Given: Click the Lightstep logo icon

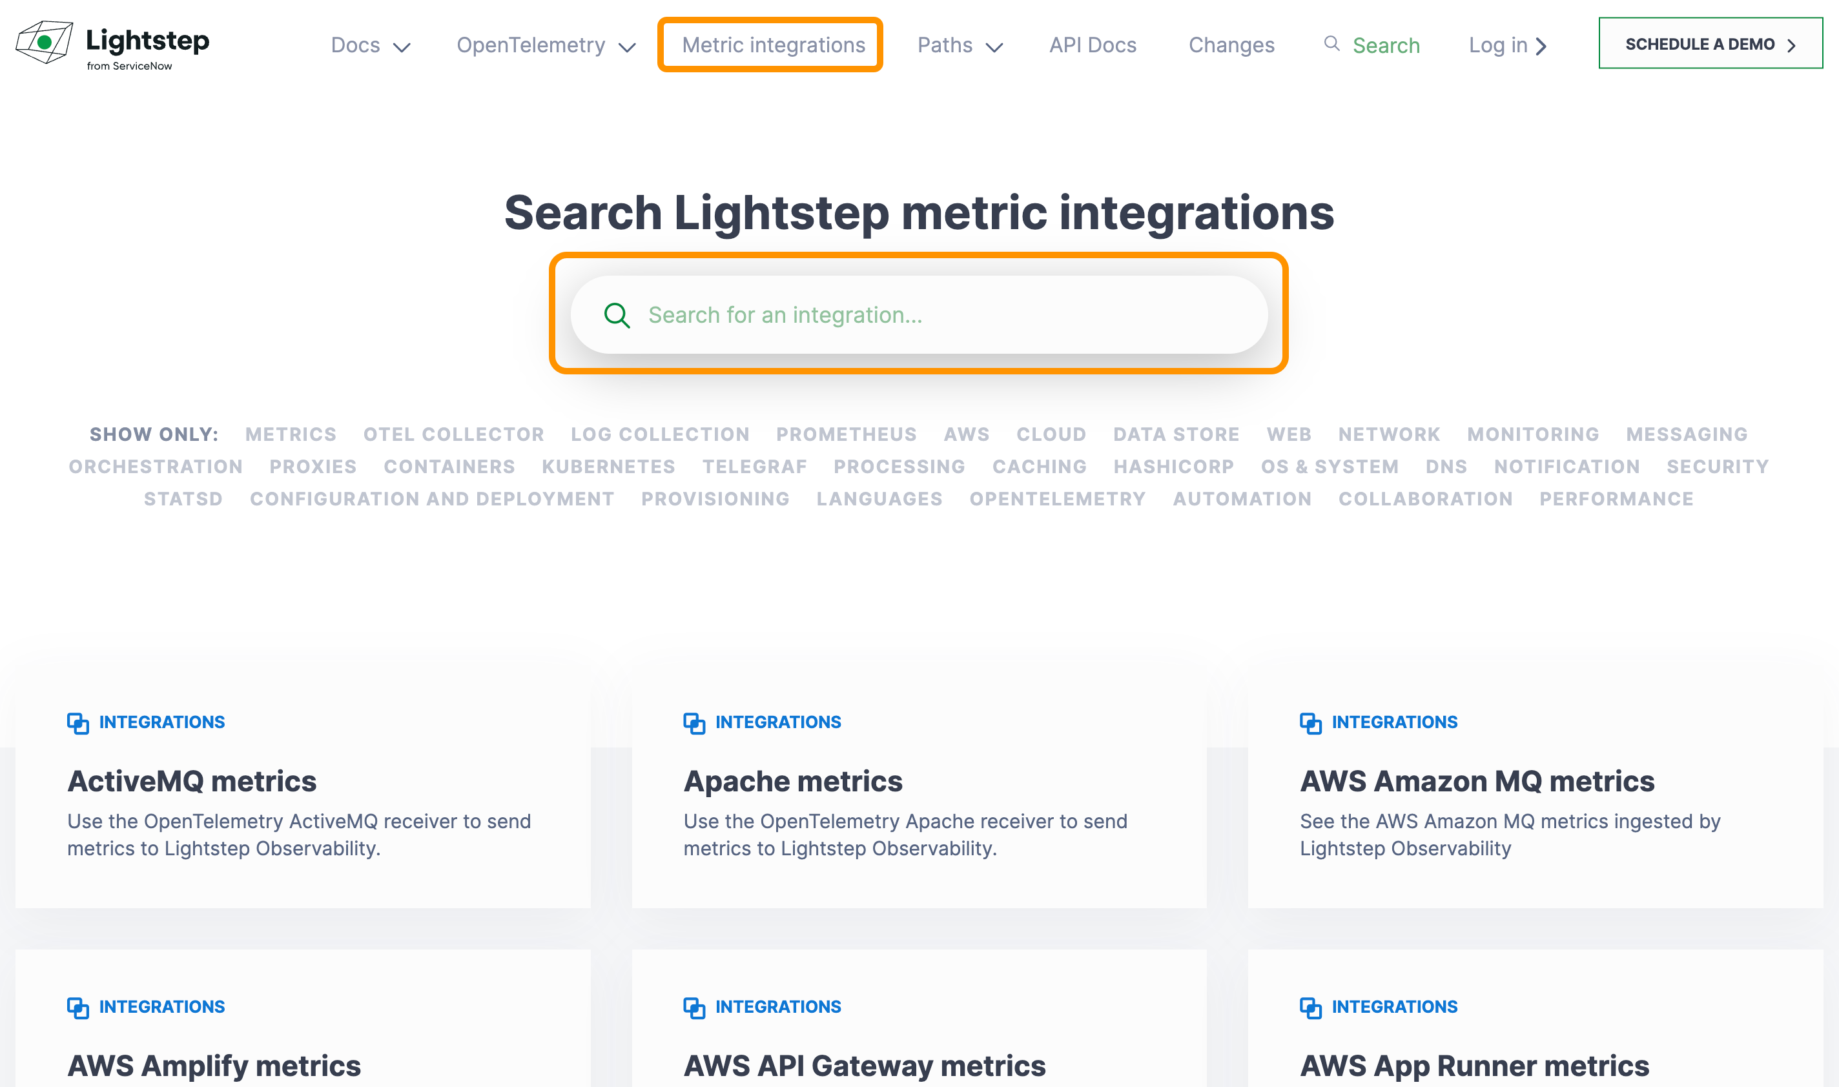Looking at the screenshot, I should pyautogui.click(x=45, y=43).
